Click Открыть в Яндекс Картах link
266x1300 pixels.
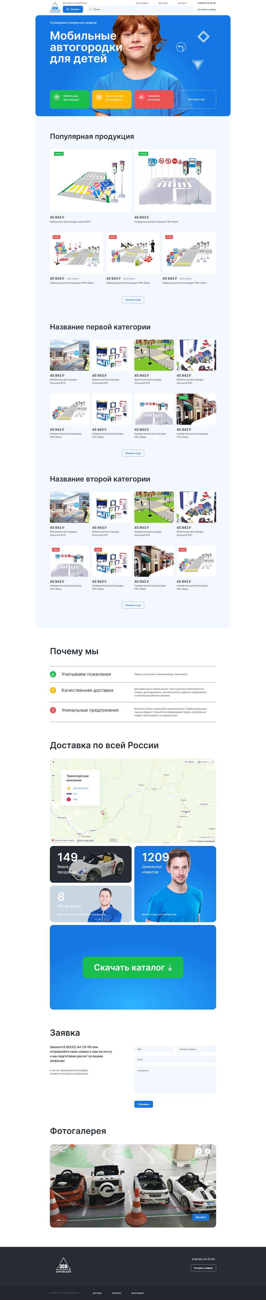tap(63, 840)
